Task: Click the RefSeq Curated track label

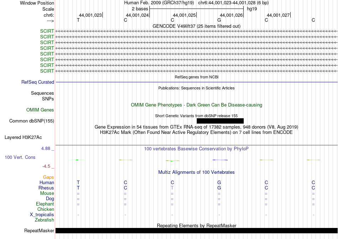Action: tap(38, 82)
